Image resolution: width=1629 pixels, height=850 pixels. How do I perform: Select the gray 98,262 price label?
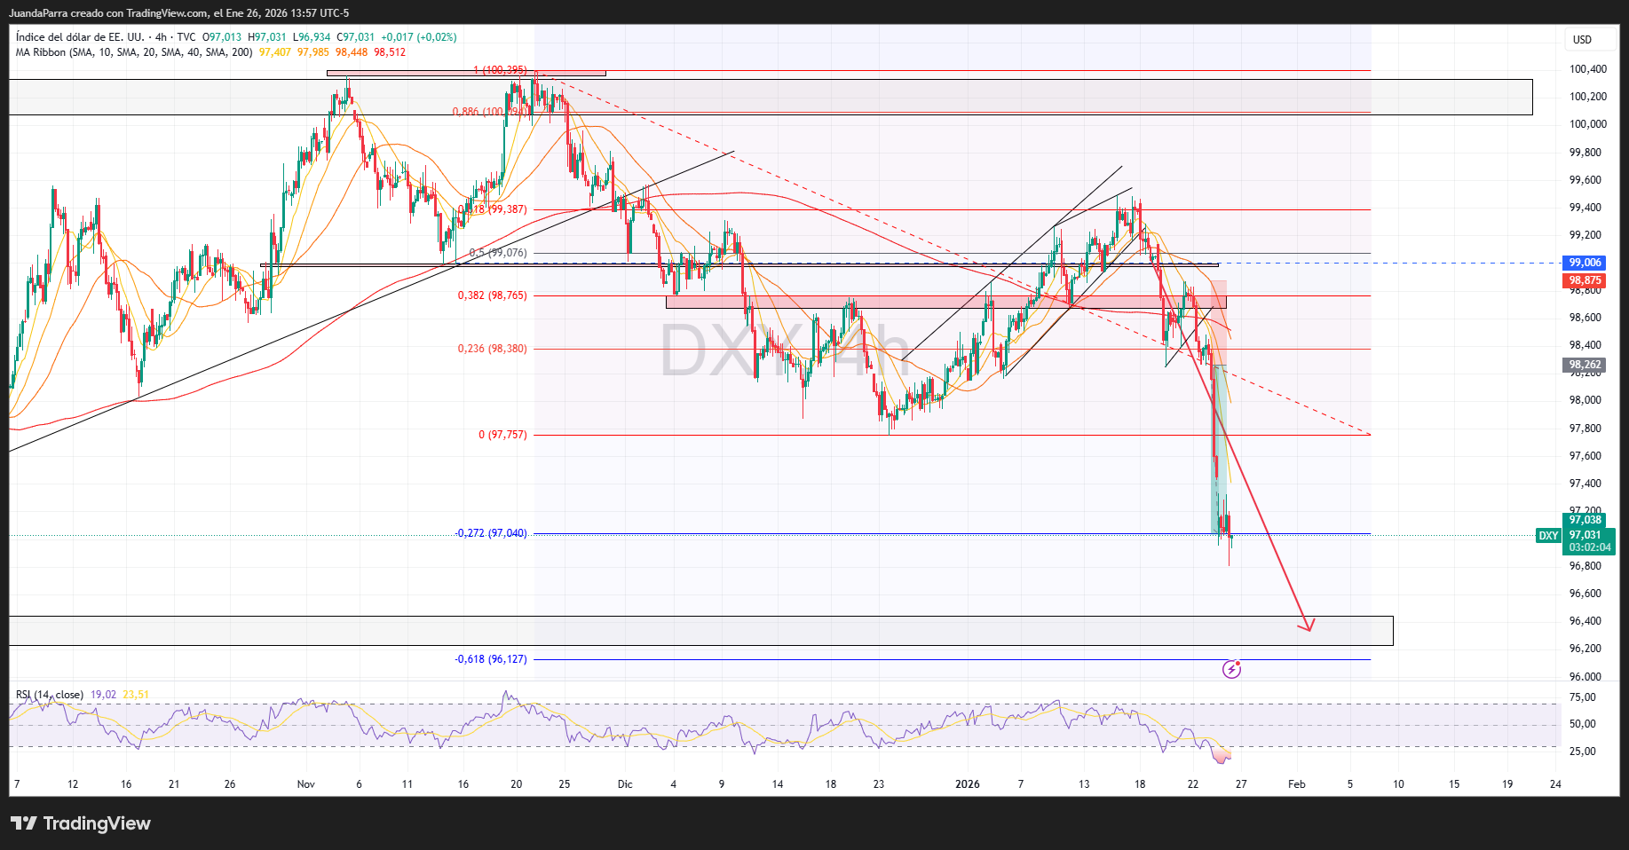tap(1585, 365)
